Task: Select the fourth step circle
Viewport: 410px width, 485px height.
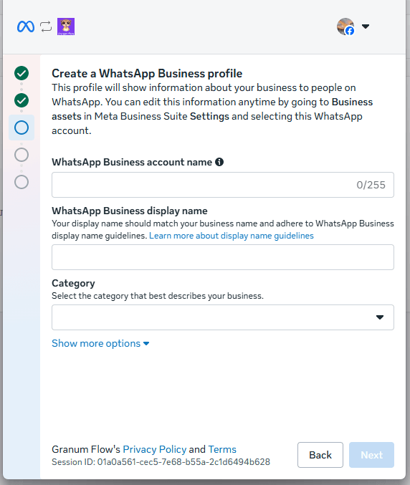Action: point(22,155)
